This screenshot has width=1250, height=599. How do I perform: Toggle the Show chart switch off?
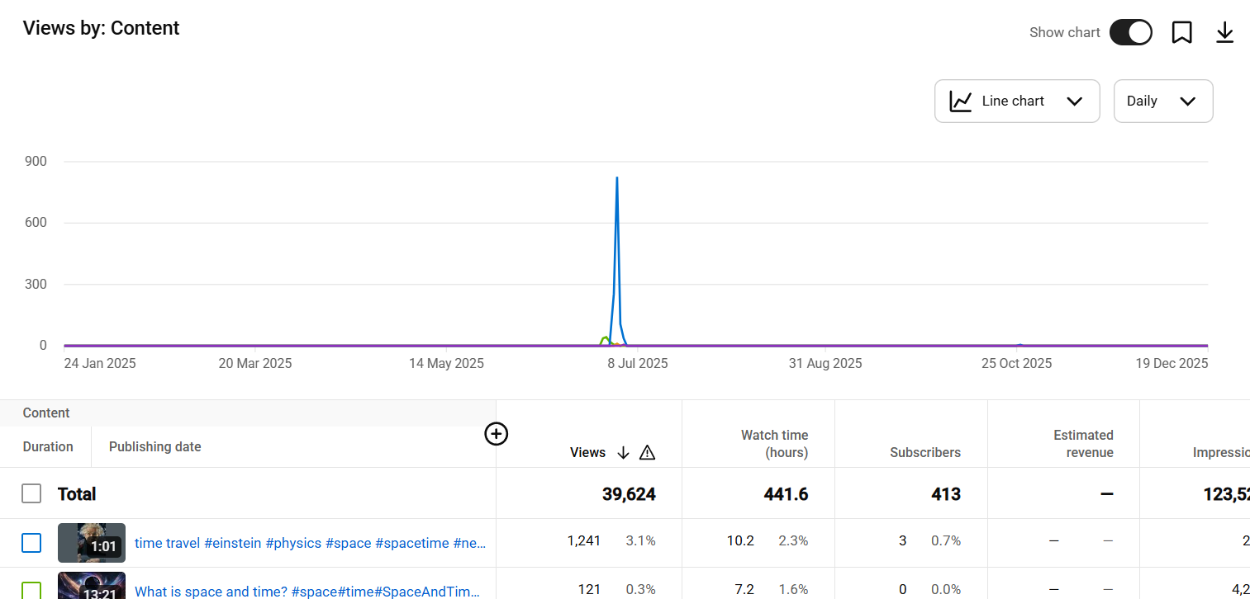click(1130, 33)
